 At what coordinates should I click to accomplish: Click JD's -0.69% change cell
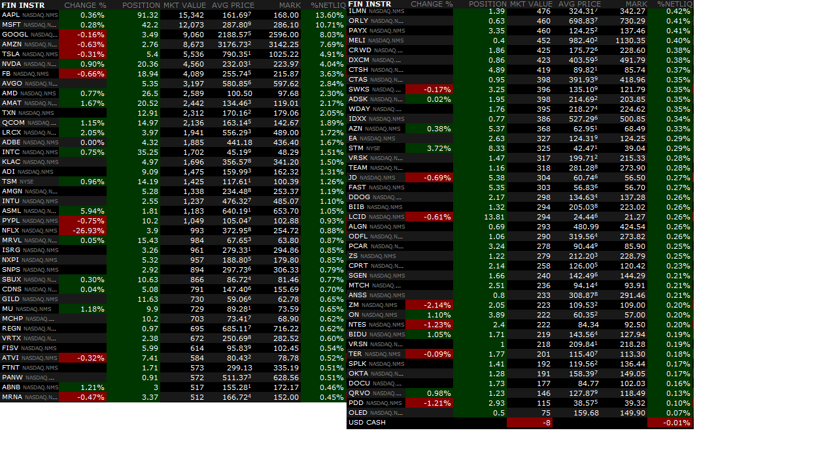(x=429, y=177)
